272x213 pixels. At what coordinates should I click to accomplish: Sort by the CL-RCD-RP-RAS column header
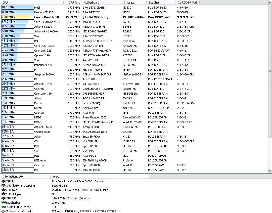[188, 3]
